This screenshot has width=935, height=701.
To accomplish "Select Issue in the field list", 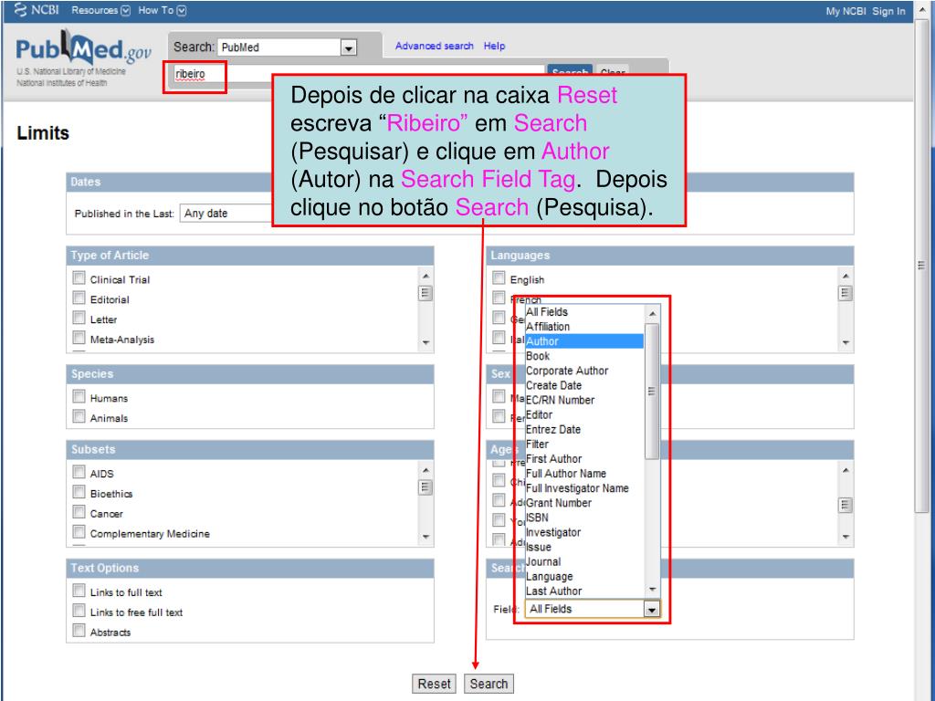I will [x=583, y=548].
